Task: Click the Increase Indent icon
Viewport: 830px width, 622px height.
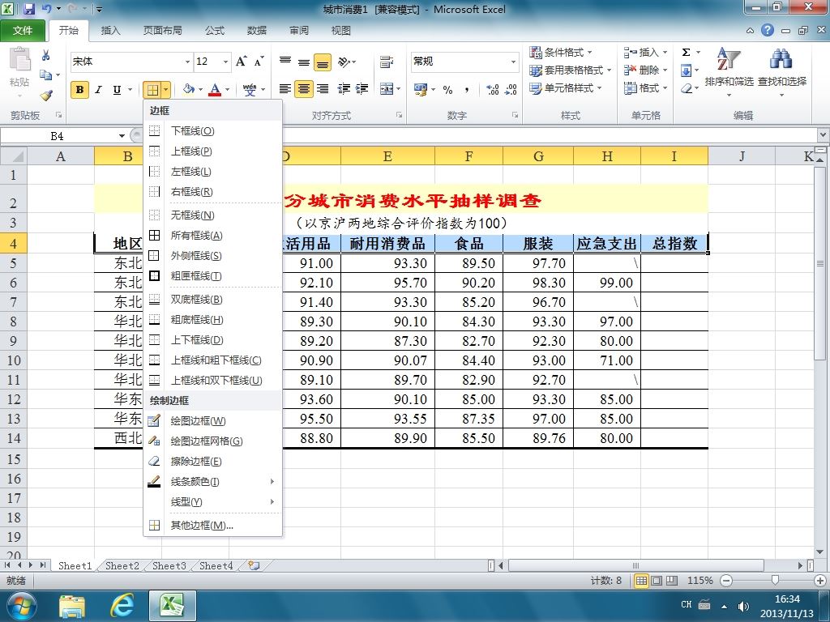Action: (362, 89)
